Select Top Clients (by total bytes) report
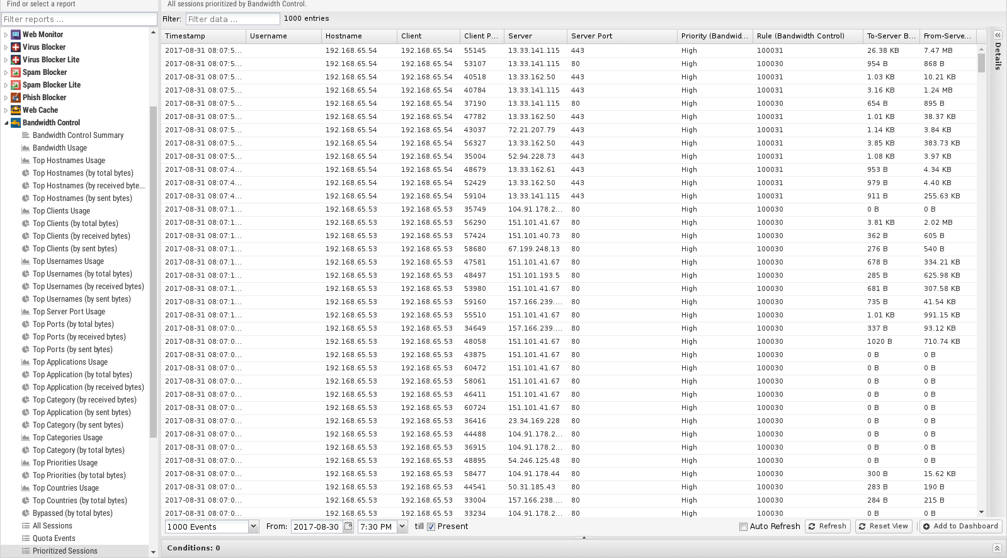 (x=75, y=224)
